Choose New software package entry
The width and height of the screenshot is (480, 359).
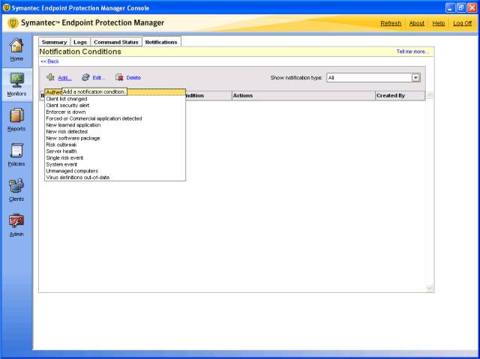point(115,138)
